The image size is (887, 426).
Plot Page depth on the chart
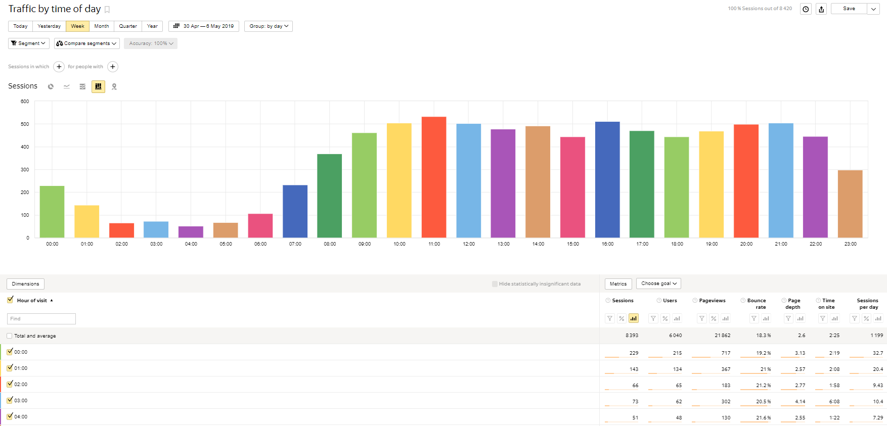click(x=800, y=318)
